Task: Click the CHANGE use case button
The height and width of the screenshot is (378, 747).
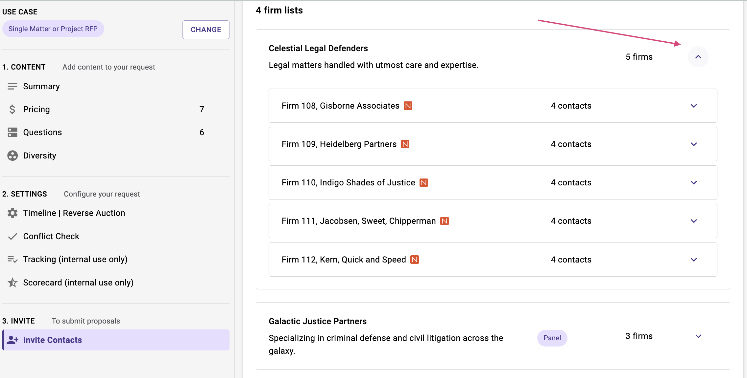Action: 206,30
